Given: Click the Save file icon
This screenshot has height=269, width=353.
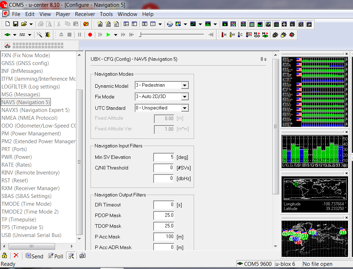Looking at the screenshot, I should coord(16,24).
